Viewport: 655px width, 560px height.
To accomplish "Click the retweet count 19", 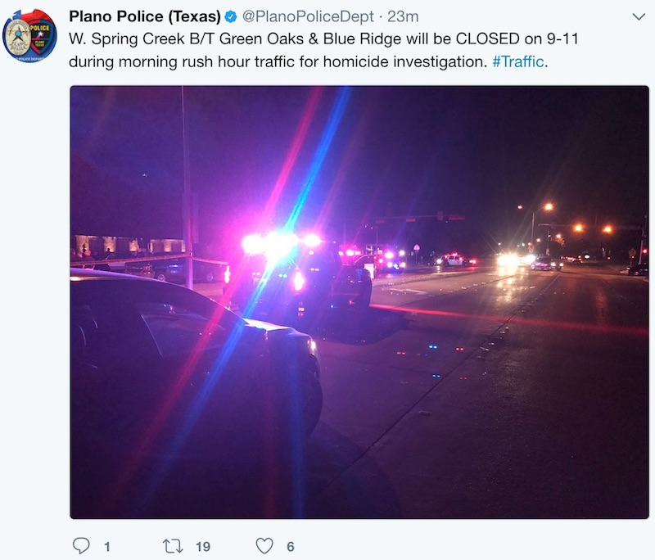I will click(203, 547).
